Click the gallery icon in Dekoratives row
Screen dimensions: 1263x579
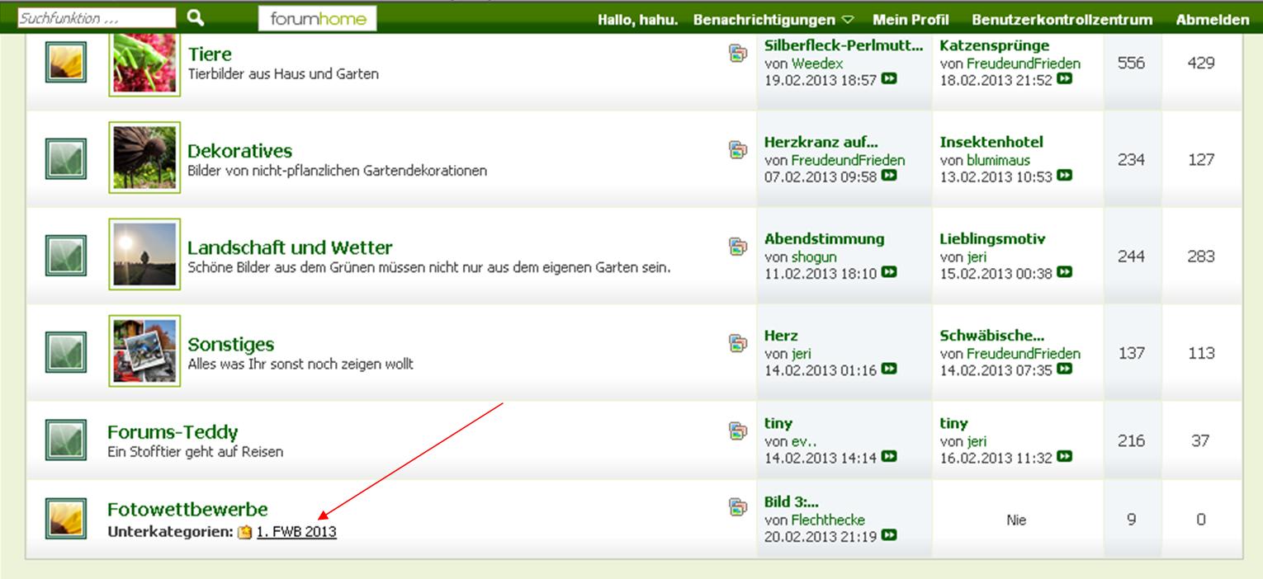[x=737, y=149]
